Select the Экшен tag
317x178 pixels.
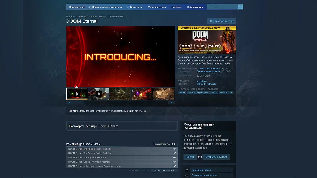(182, 93)
